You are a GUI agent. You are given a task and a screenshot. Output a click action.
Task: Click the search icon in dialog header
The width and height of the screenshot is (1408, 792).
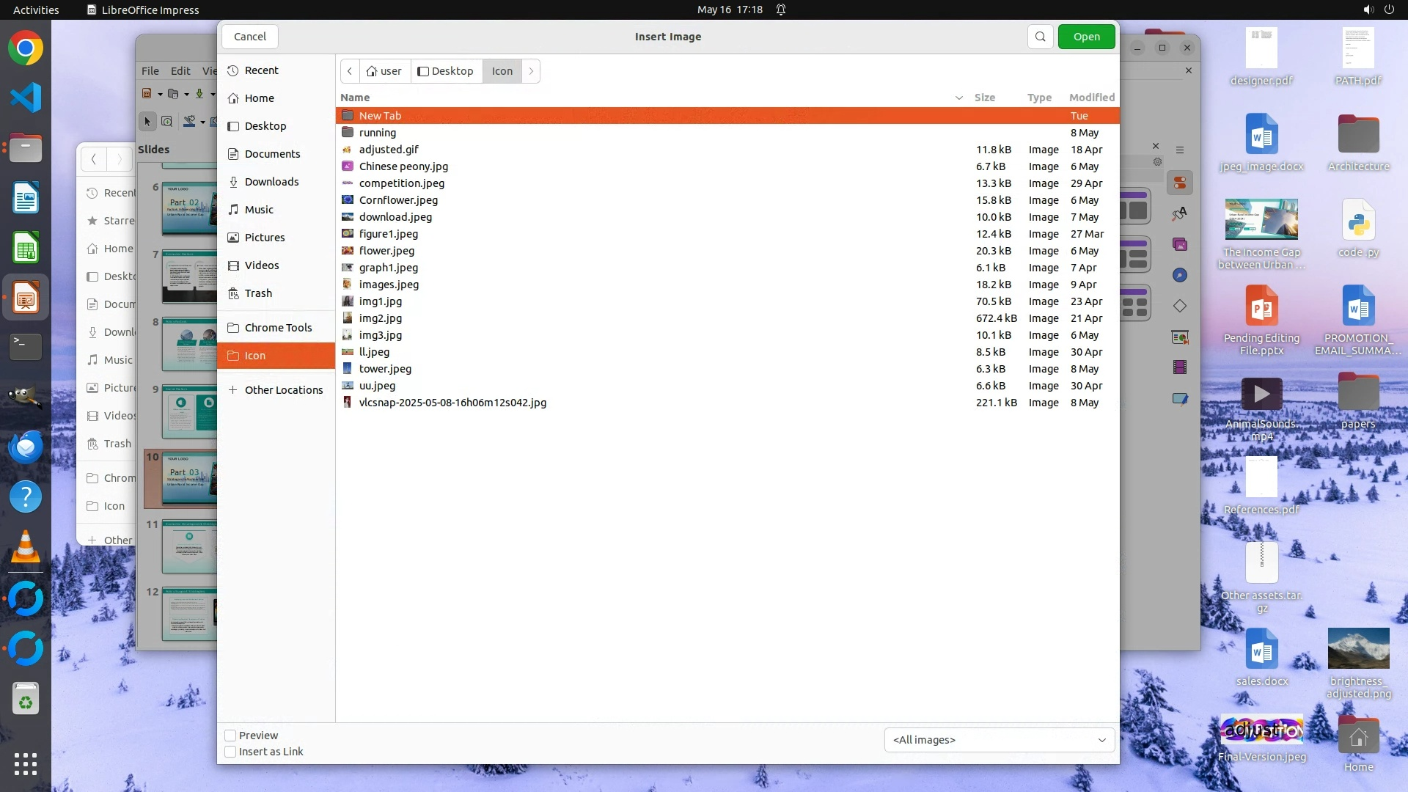[x=1040, y=37]
